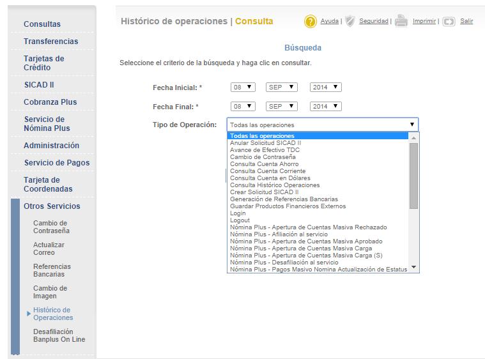485x359 pixels.
Task: Open Referencias Bancarias submenu item
Action: coord(52,270)
